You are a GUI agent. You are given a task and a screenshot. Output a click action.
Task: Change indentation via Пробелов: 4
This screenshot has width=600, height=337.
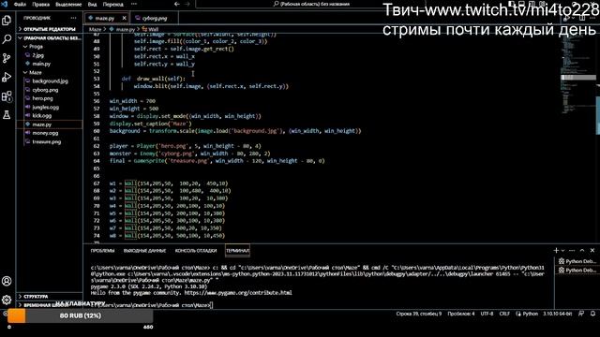pos(460,314)
